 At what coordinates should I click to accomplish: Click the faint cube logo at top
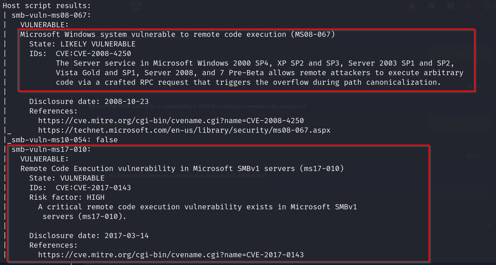tap(137, 6)
